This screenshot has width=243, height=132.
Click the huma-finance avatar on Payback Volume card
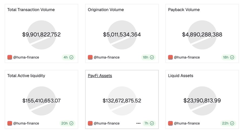click(170, 57)
